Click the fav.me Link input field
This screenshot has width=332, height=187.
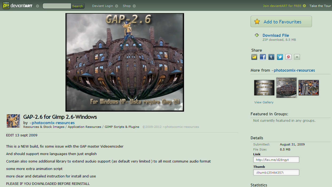pyautogui.click(x=276, y=160)
